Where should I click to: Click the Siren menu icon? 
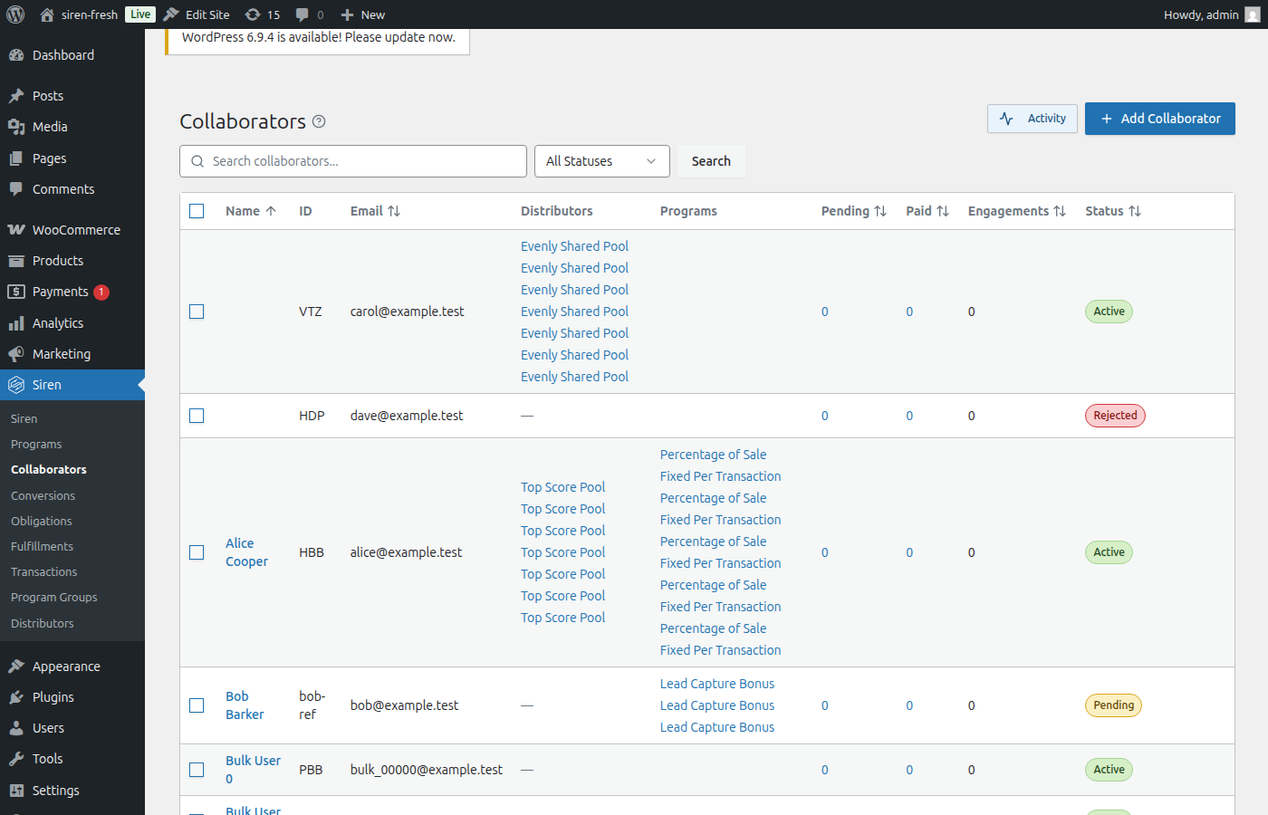(16, 385)
